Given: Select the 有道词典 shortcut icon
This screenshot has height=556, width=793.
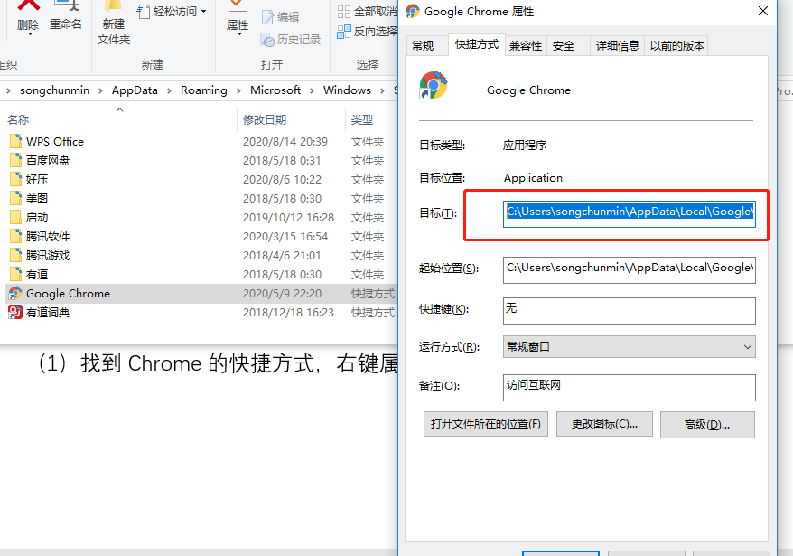Looking at the screenshot, I should (x=15, y=313).
